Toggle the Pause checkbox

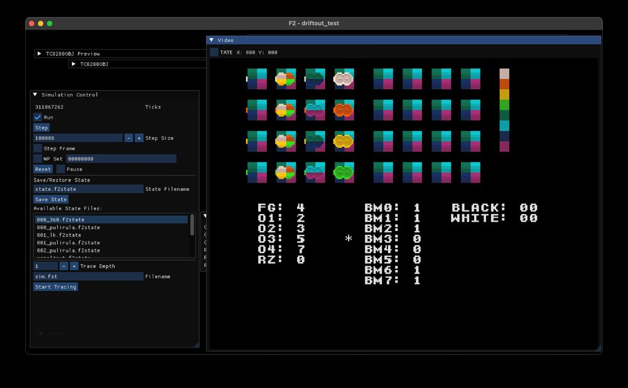point(60,170)
